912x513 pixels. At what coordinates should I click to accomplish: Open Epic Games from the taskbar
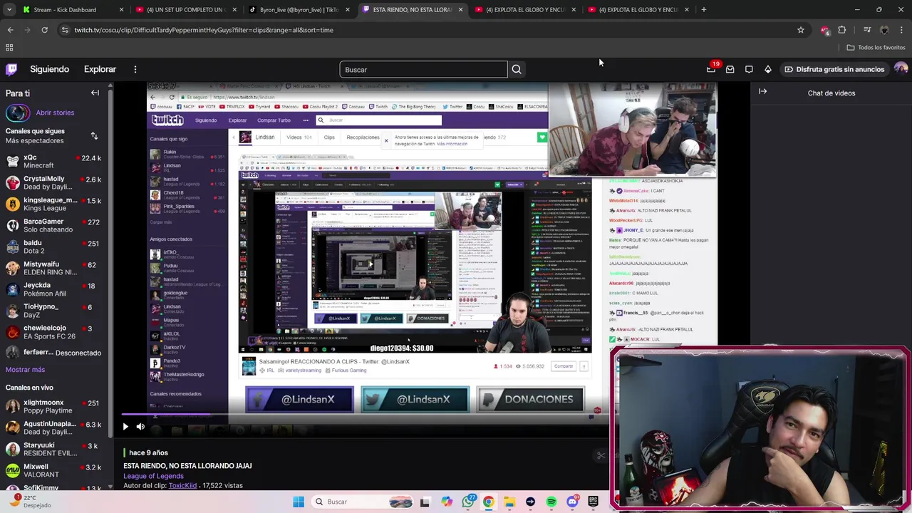tap(593, 502)
